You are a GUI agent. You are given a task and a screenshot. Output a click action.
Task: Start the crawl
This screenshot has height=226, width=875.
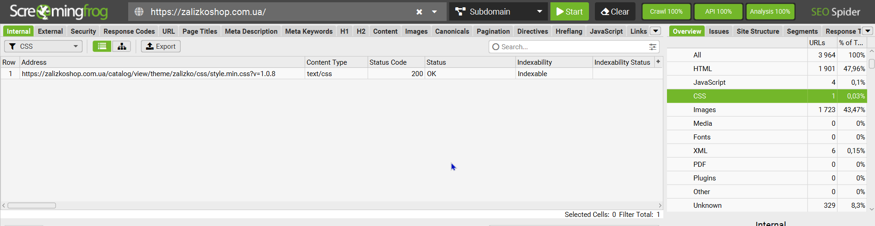coord(569,11)
